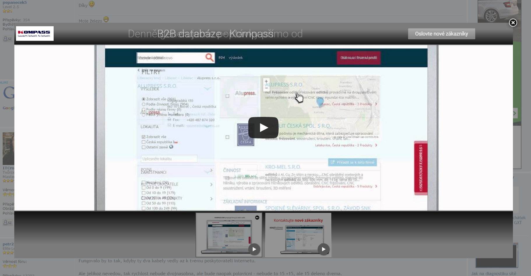This screenshot has height=276, width=531.
Task: Open the Liberec, Česká republika - 3 Produkty link
Action: (x=346, y=104)
